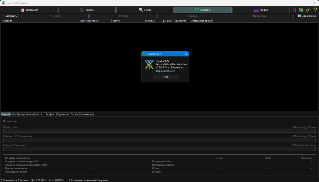Click the Старт toolbar button
This screenshot has width=319, height=182.
(x=55, y=16)
